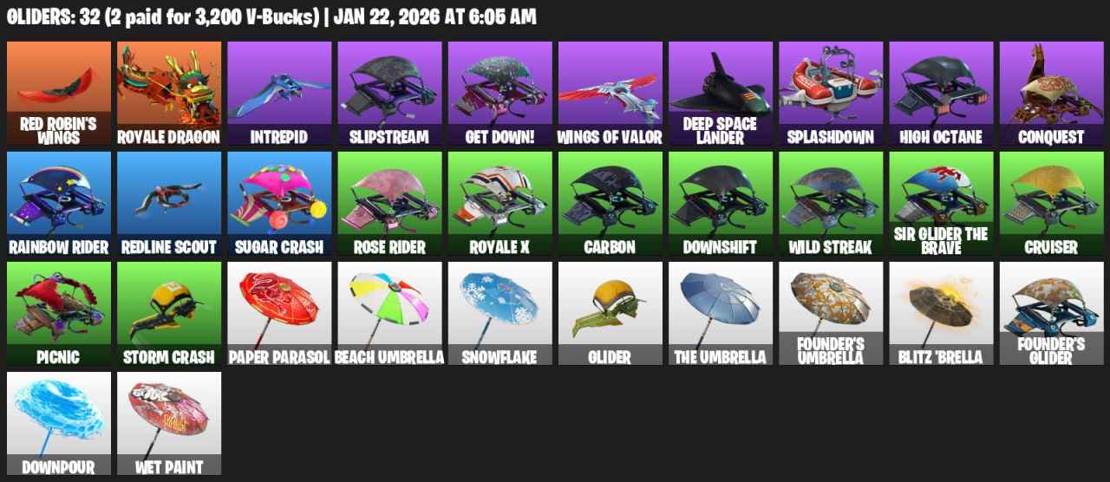Select the Blitz 'Brella umbrella
This screenshot has width=1110, height=482.
(x=941, y=314)
